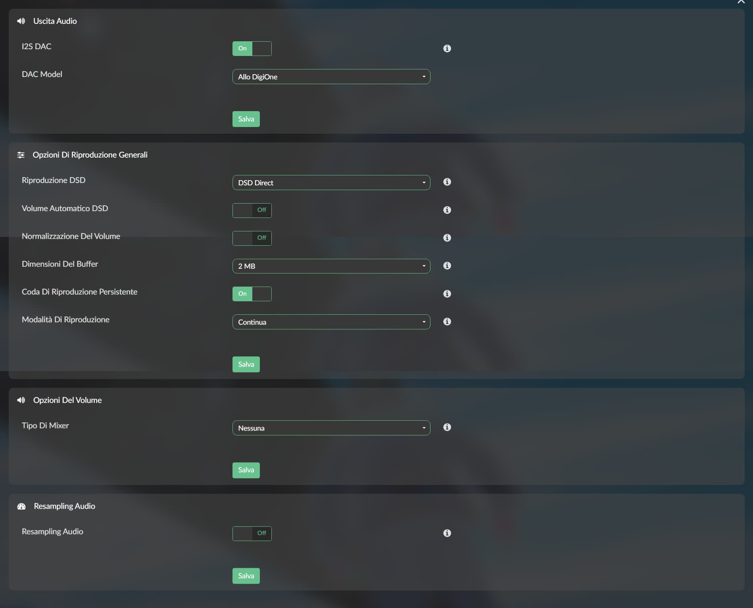The height and width of the screenshot is (608, 753).
Task: Disable Coda Di Riproduzione Persistente switch
Action: (x=252, y=294)
